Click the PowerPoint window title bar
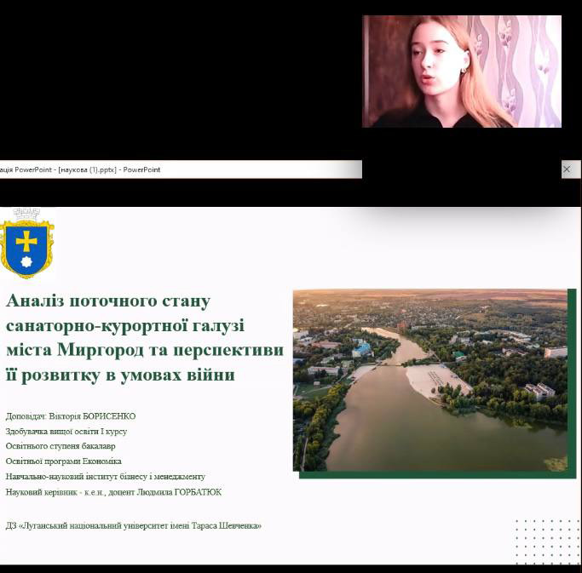 (181, 169)
